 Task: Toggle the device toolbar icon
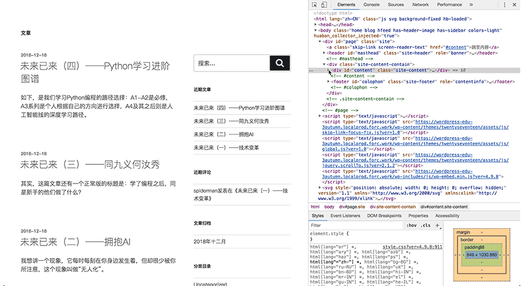pos(324,5)
